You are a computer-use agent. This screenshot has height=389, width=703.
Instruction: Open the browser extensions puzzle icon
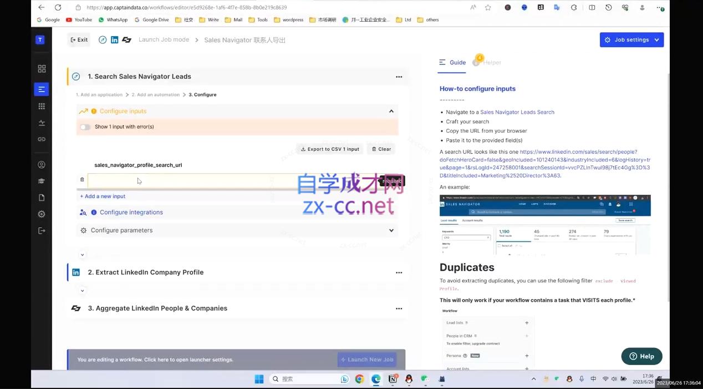click(x=574, y=8)
